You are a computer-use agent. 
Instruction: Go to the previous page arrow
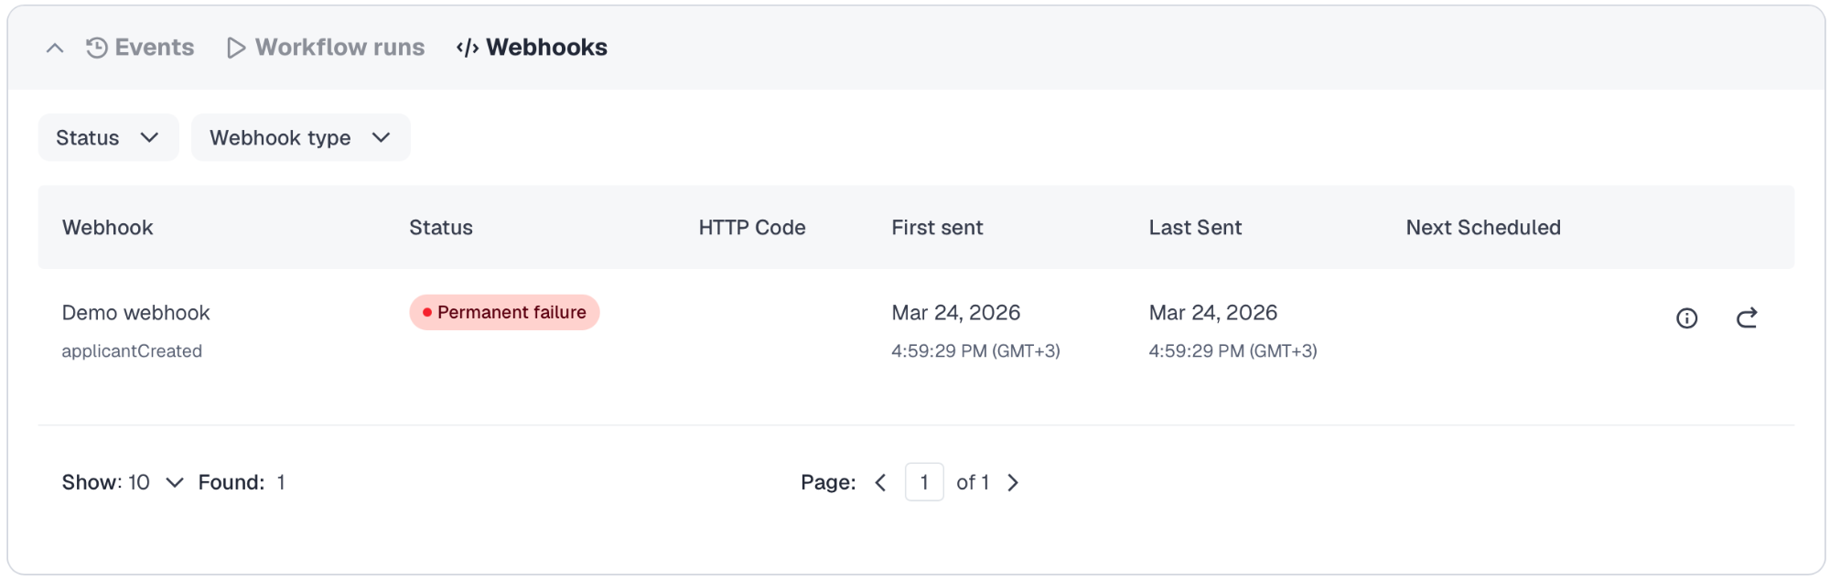(880, 482)
